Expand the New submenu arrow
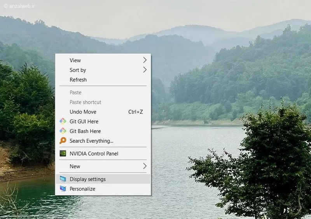 [x=145, y=166]
